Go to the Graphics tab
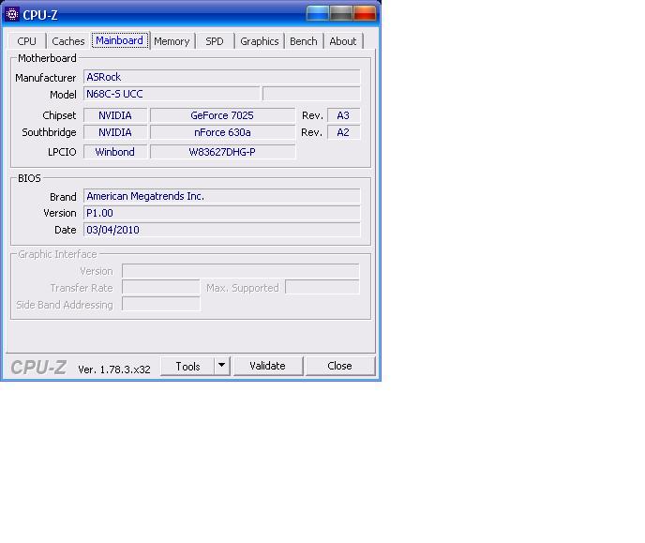This screenshot has width=645, height=543. pyautogui.click(x=260, y=41)
